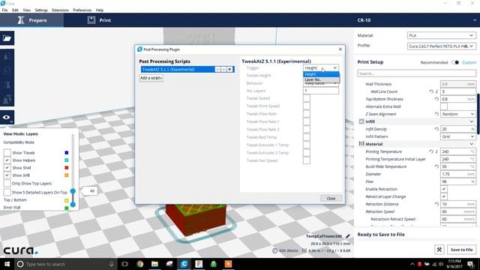Toggle Retract at Layer Change checkbox

click(x=444, y=196)
